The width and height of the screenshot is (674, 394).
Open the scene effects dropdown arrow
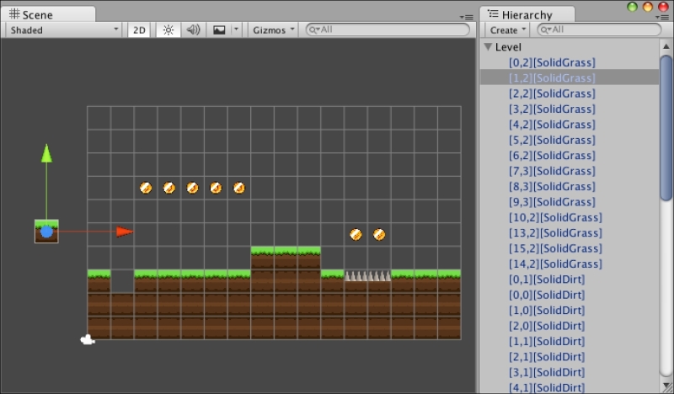(236, 29)
